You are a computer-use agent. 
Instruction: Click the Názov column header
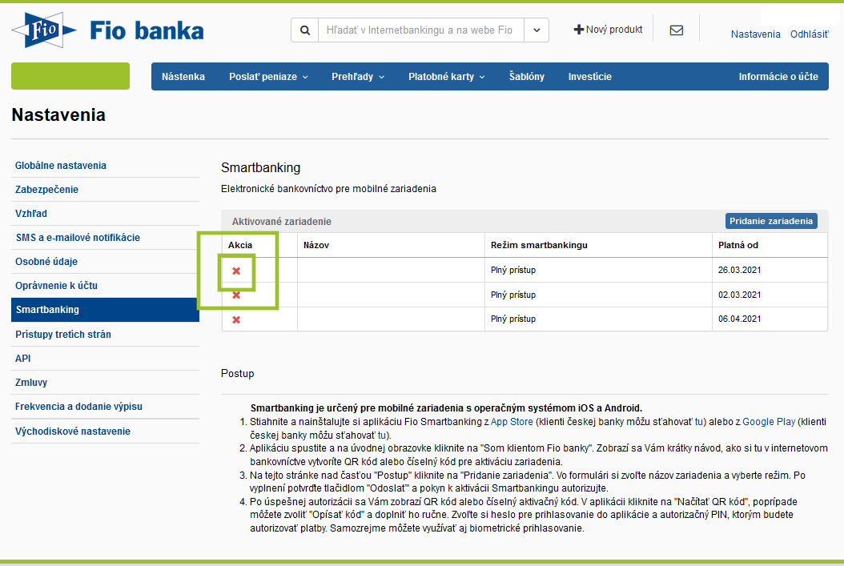316,245
